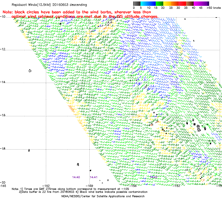Click the brown 35-40 knots legend segment

coord(190,4)
